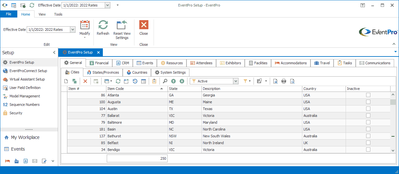399x174 pixels.
Task: Open User Field Definition in navigation
Action: pos(25,88)
